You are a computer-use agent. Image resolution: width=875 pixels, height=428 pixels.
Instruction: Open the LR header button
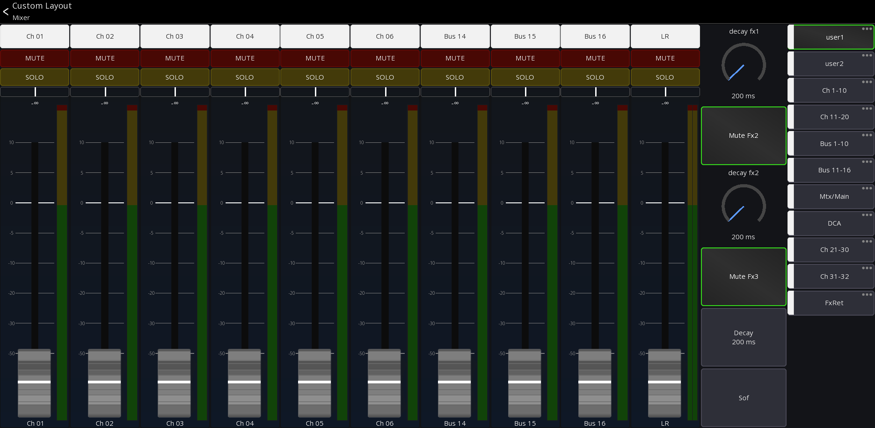pyautogui.click(x=665, y=36)
